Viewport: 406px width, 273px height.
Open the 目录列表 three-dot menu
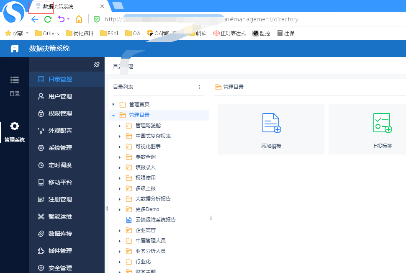point(200,87)
